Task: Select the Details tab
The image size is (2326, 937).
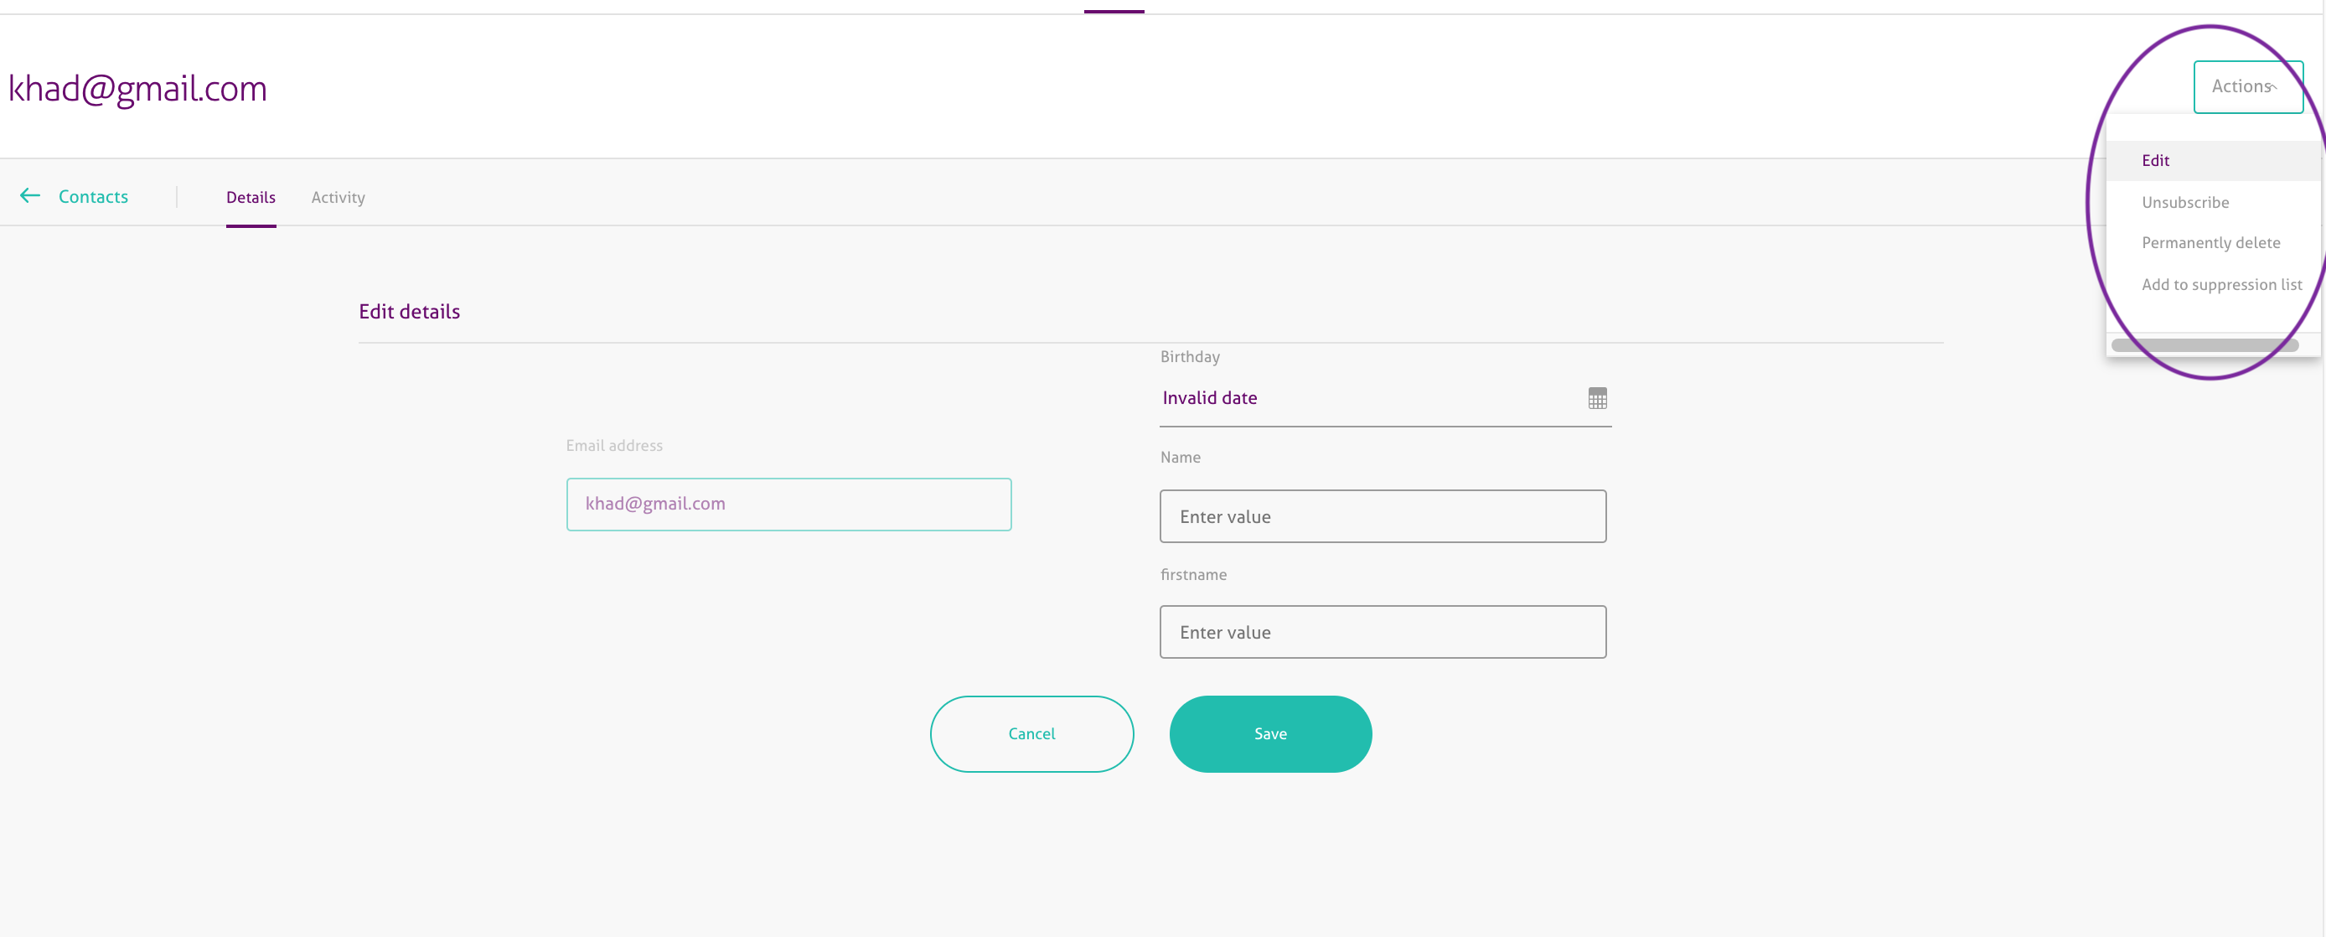Action: [251, 198]
